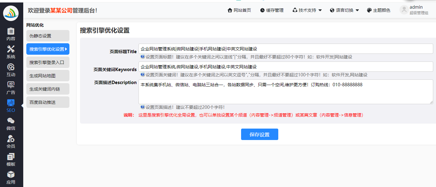This screenshot has height=187, width=436.
Task: Open 生成网站地图 menu item
Action: [x=48, y=76]
